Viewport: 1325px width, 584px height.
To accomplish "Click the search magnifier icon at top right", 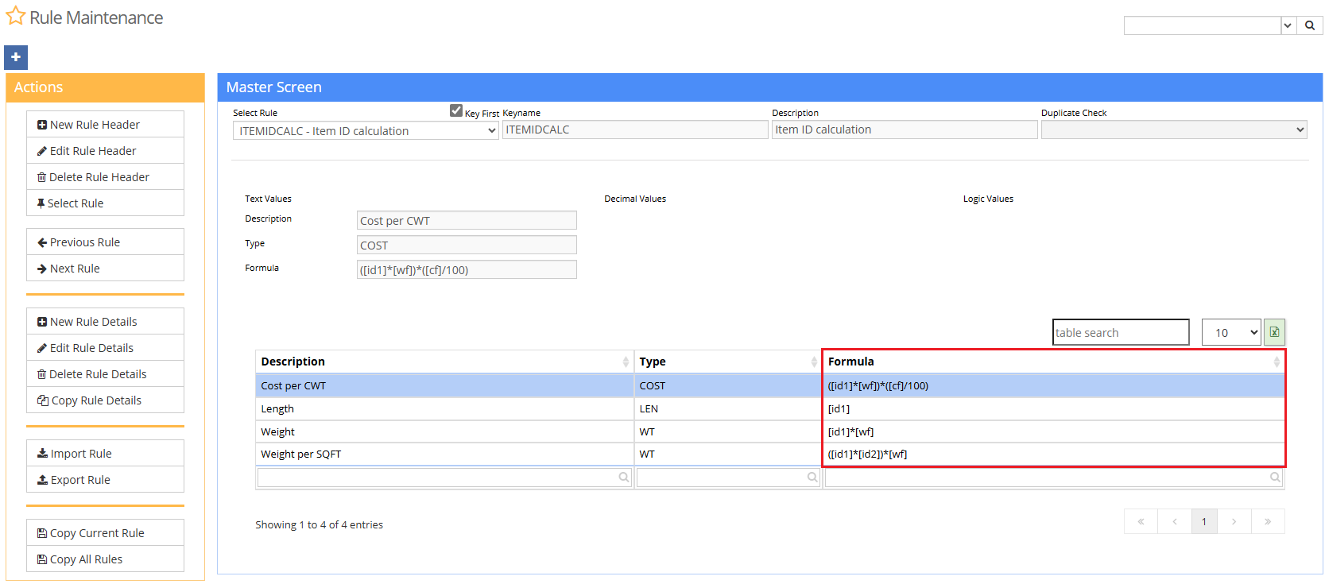I will click(x=1309, y=25).
